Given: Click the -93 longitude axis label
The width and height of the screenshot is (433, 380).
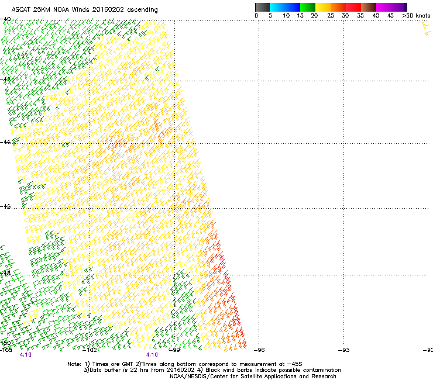Looking at the screenshot, I should tap(344, 350).
